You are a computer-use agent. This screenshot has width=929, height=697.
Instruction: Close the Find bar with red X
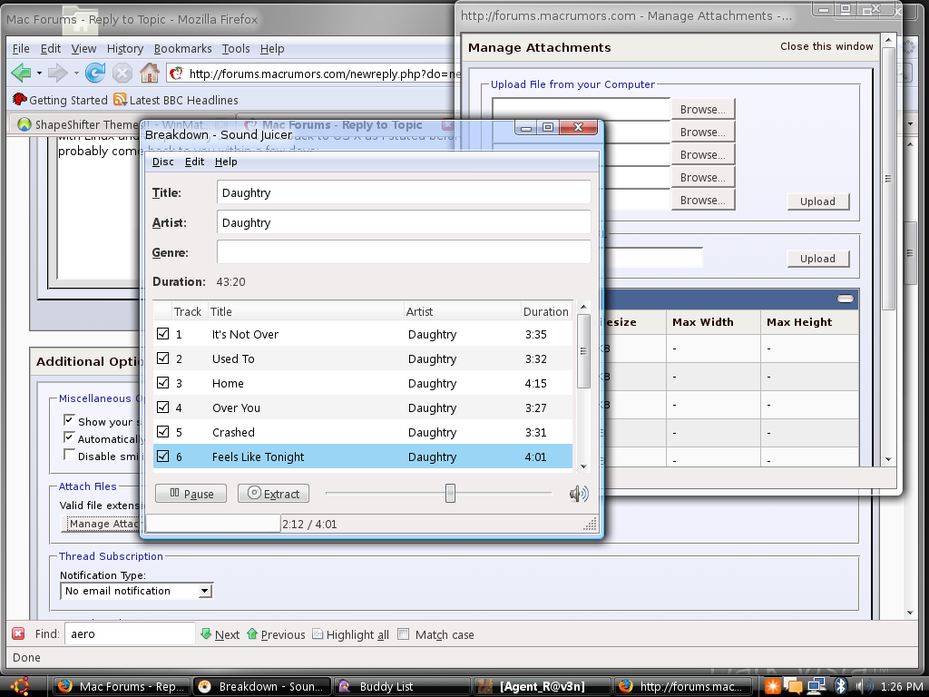18,634
